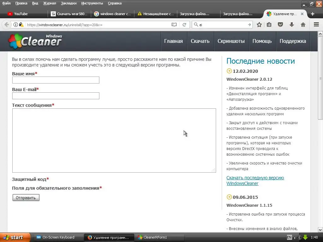Click the arrow icon beside 09.06.2015

point(229,197)
